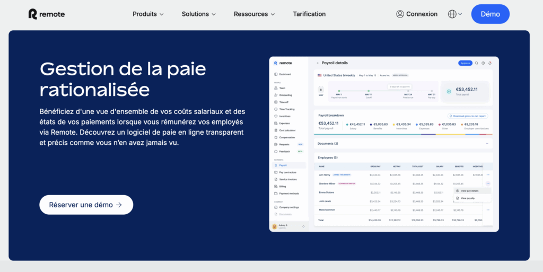Screen dimensions: 543x272
Task: Click the John Lewis employee name
Action: pos(325,201)
